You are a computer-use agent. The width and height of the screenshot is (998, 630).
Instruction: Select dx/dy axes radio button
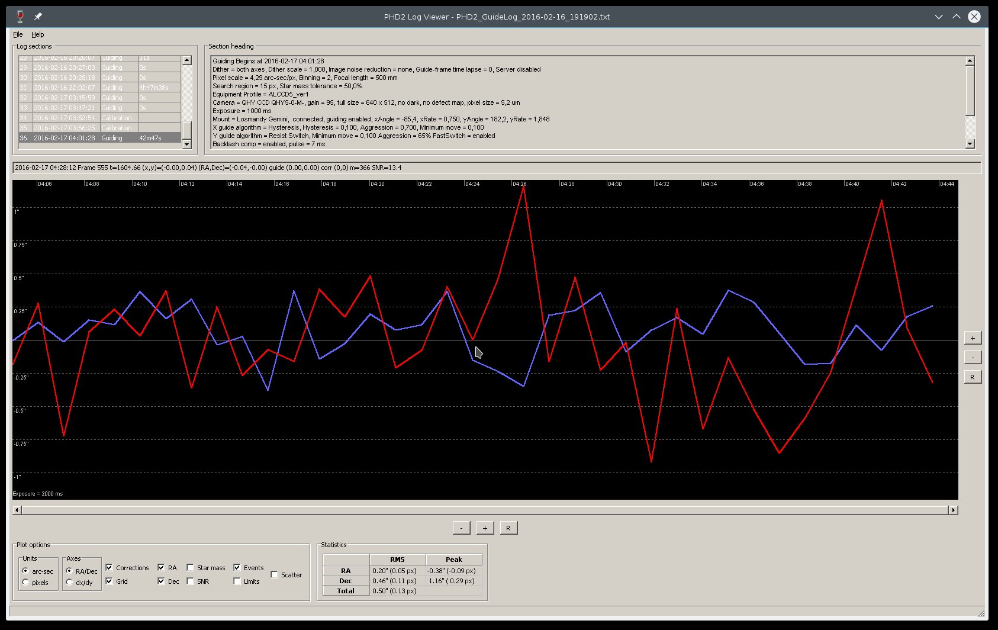point(69,582)
